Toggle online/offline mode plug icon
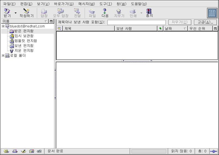This screenshot has height=155, width=219. coord(214,151)
